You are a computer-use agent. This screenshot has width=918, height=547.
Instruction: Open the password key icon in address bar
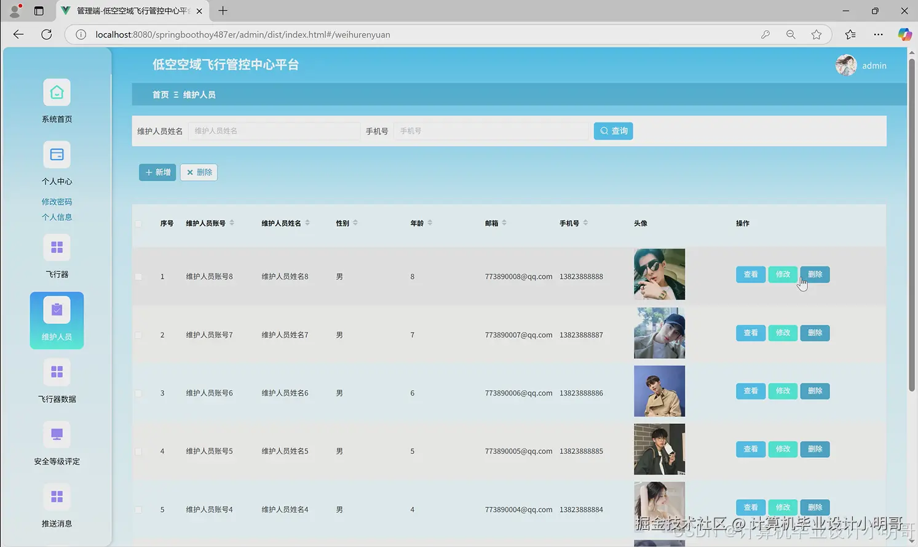tap(766, 34)
